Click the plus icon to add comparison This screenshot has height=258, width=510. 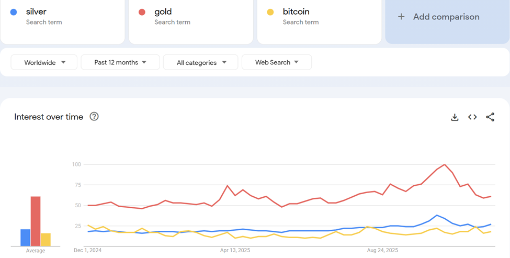click(x=401, y=17)
